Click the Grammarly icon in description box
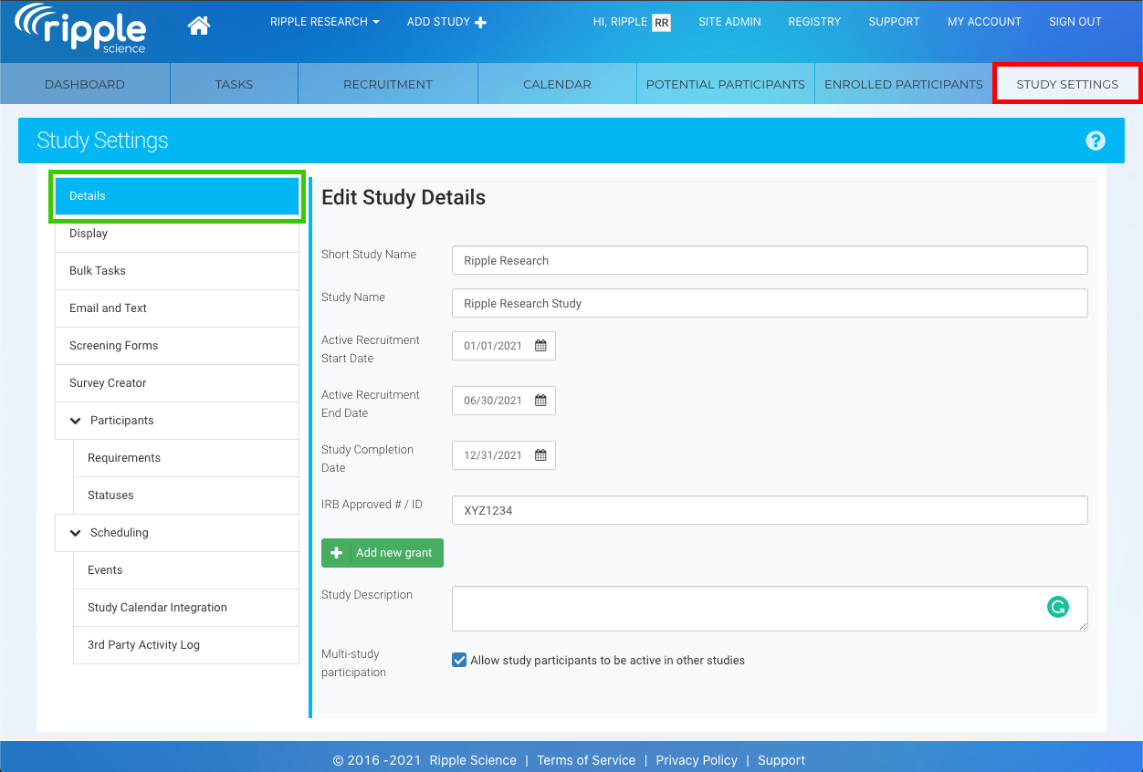The image size is (1143, 772). tap(1057, 607)
